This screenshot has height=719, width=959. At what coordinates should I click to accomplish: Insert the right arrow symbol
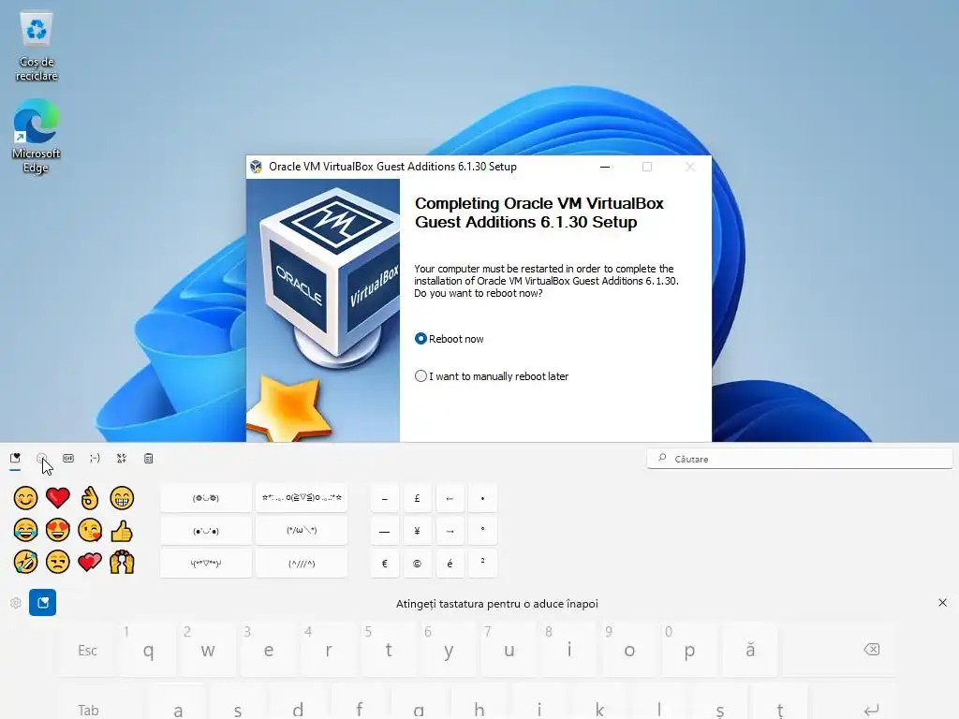click(450, 531)
